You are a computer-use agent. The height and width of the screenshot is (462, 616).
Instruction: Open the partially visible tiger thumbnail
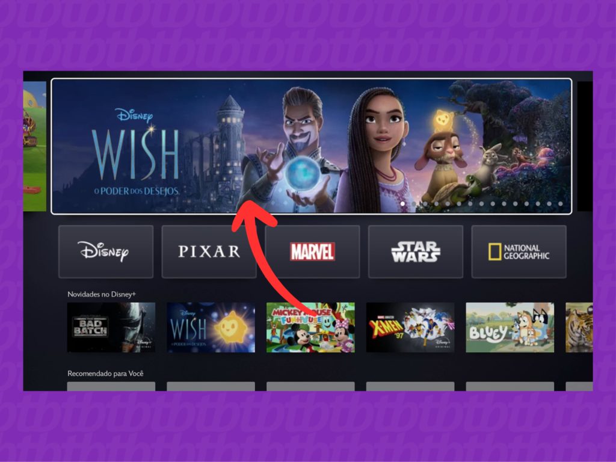(x=579, y=327)
